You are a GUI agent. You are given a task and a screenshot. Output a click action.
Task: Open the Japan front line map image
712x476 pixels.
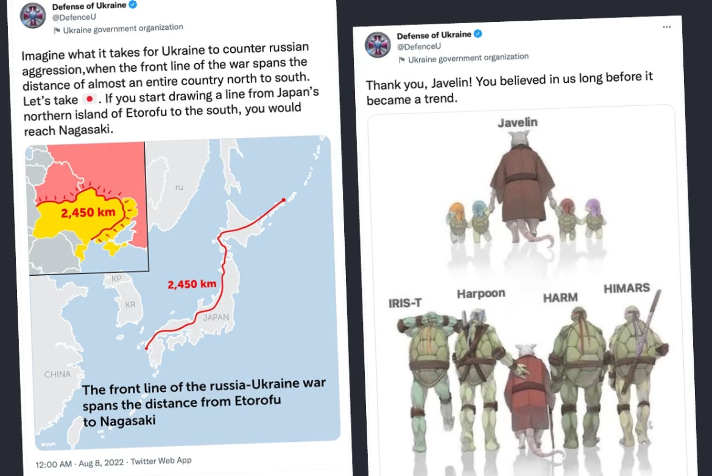[183, 293]
